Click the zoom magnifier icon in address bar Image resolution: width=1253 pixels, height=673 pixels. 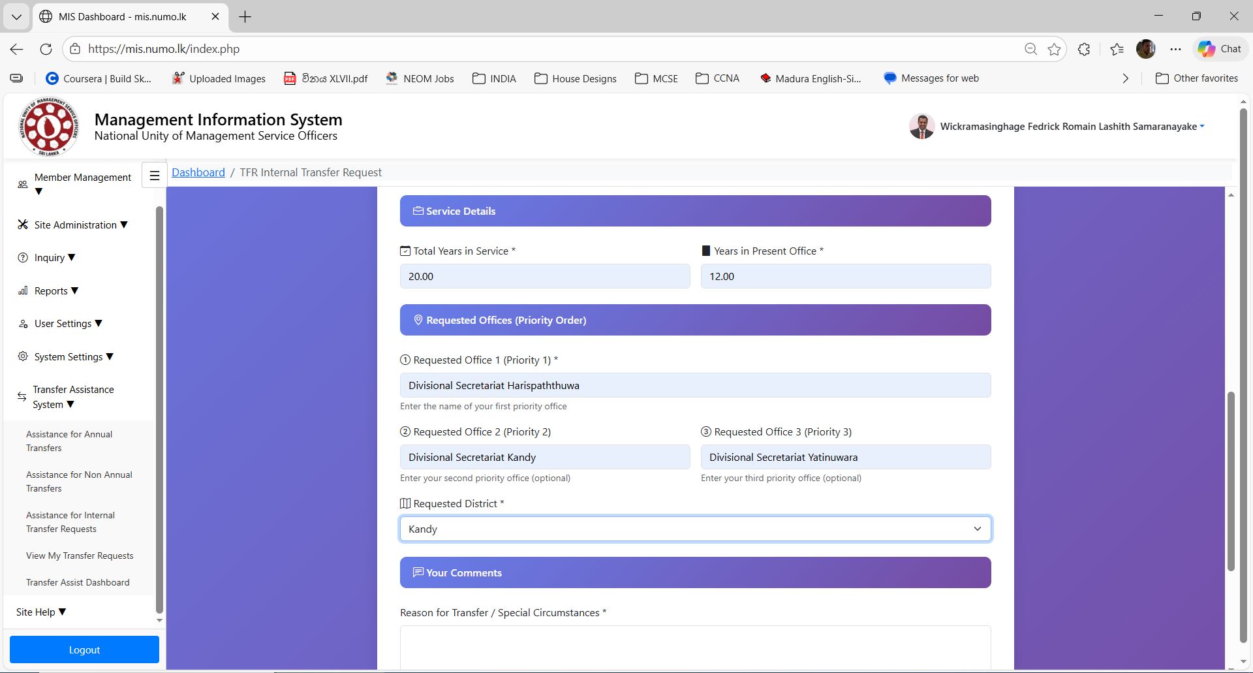tap(1030, 49)
